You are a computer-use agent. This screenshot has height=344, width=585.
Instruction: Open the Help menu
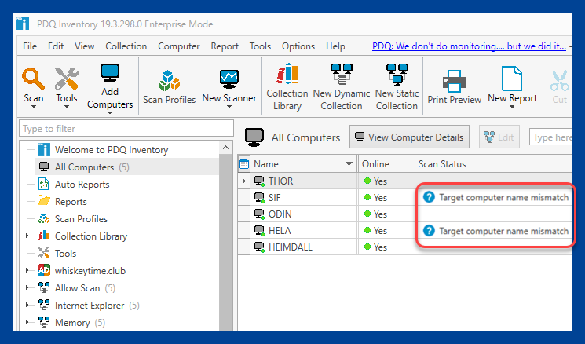click(x=335, y=46)
